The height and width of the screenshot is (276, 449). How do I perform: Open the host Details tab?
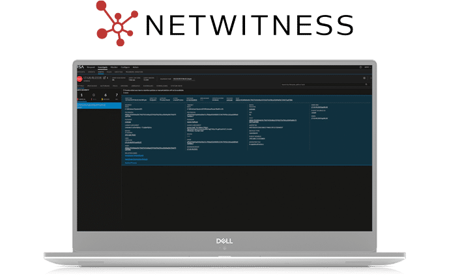point(81,86)
